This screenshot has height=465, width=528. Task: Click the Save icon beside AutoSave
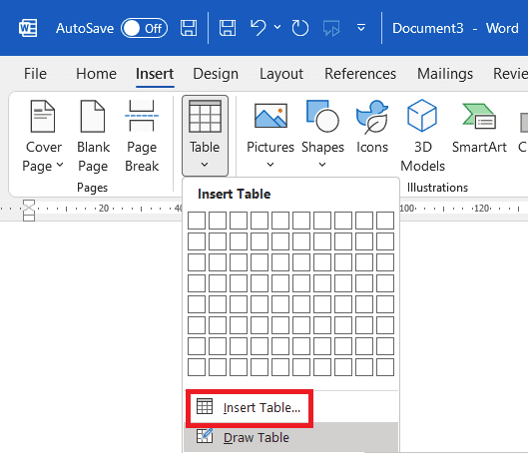point(189,28)
